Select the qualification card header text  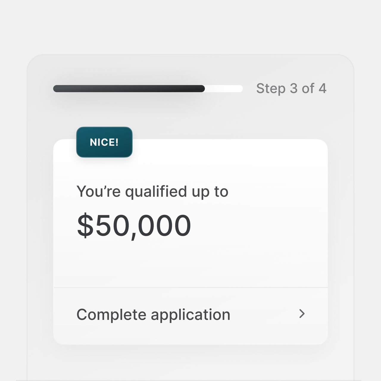152,191
